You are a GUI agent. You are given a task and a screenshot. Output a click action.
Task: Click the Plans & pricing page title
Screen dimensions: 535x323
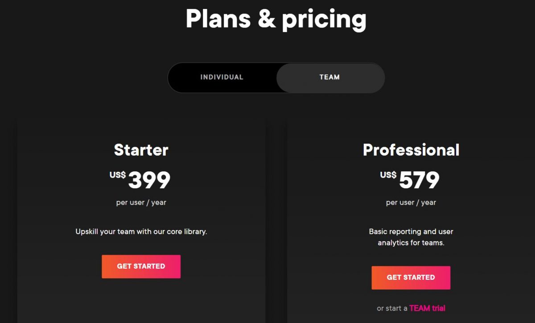(276, 19)
